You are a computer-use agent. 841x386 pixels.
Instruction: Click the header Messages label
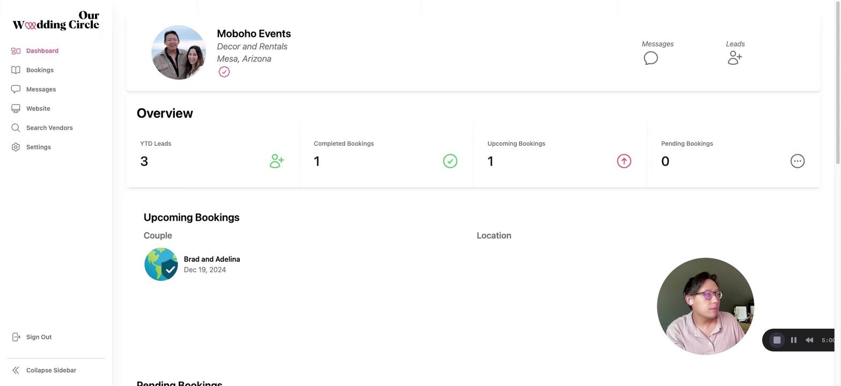coord(657,44)
